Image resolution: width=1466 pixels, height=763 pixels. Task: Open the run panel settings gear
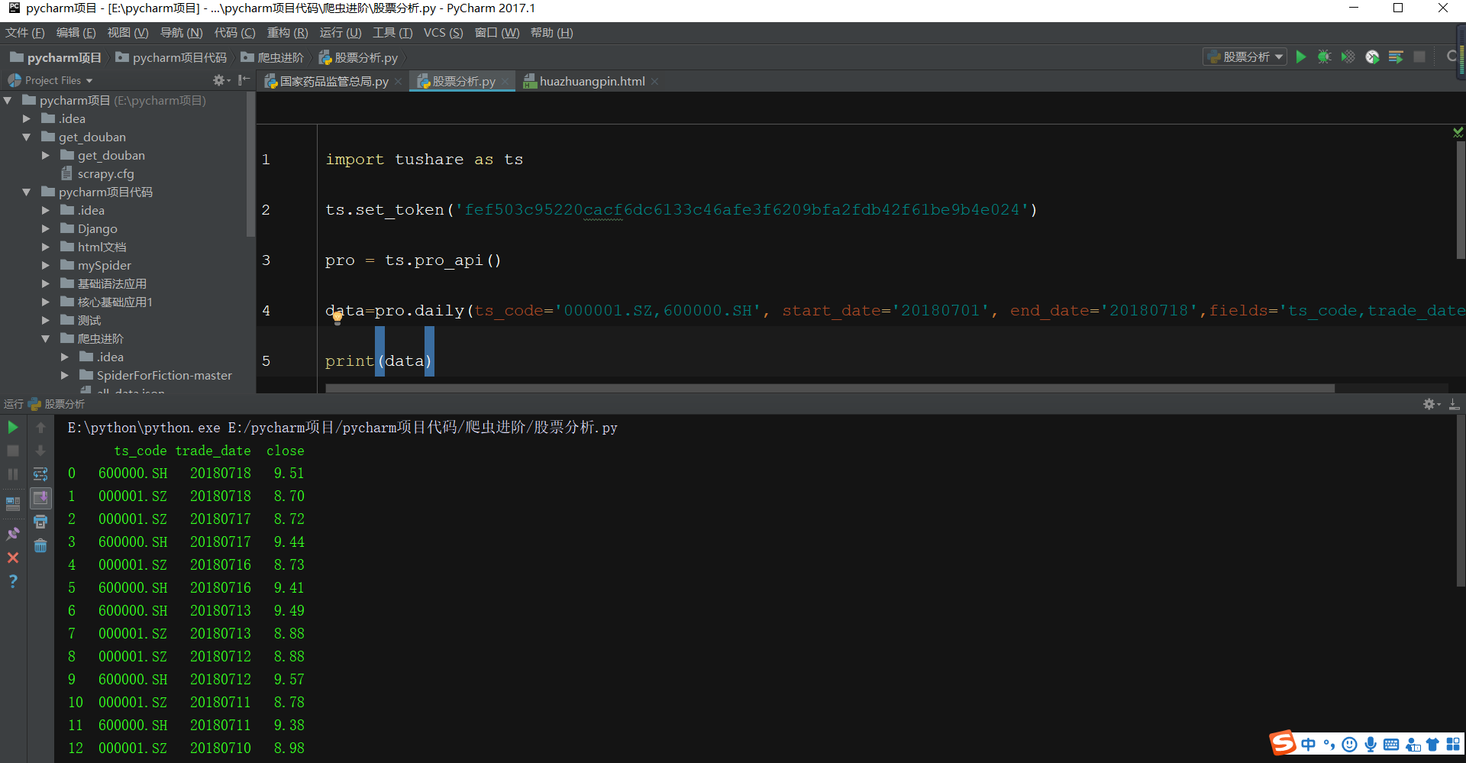(x=1429, y=404)
